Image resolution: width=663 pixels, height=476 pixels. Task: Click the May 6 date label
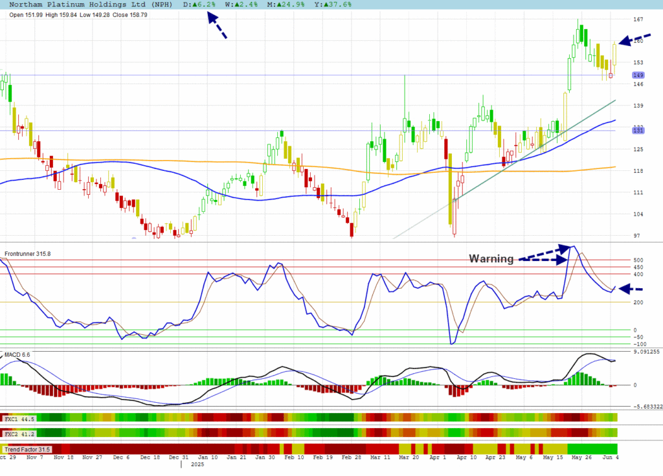tap(524, 457)
